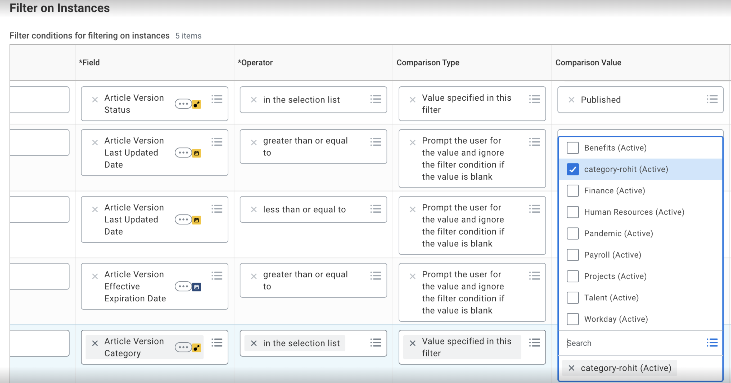
Task: Click the list icon in the Search box
Action: pos(712,343)
